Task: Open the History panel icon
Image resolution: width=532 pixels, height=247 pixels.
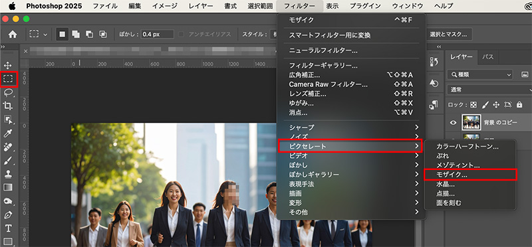Action: [434, 61]
